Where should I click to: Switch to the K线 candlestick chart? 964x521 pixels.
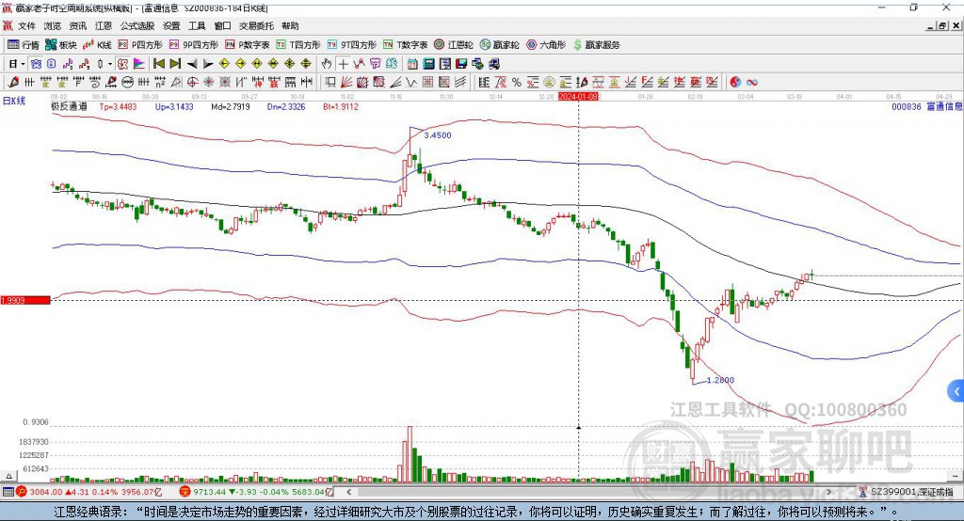tap(98, 44)
